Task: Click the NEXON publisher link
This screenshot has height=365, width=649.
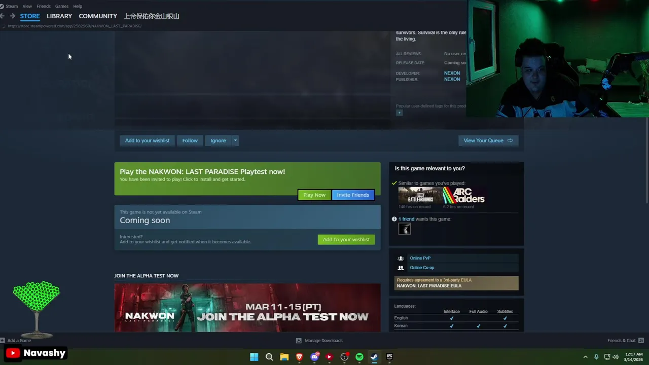Action: [x=452, y=79]
